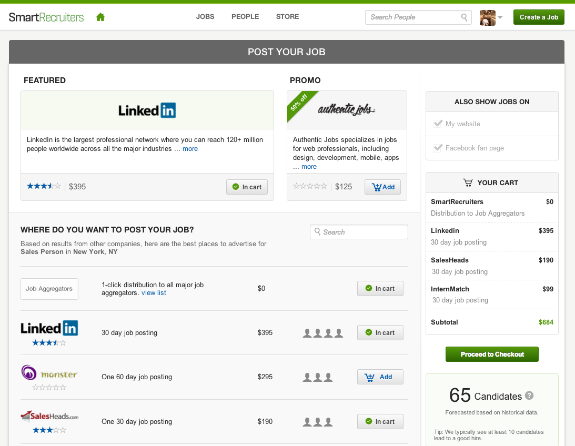Click the magnifier icon in job board search
The height and width of the screenshot is (446, 575).
pos(318,231)
